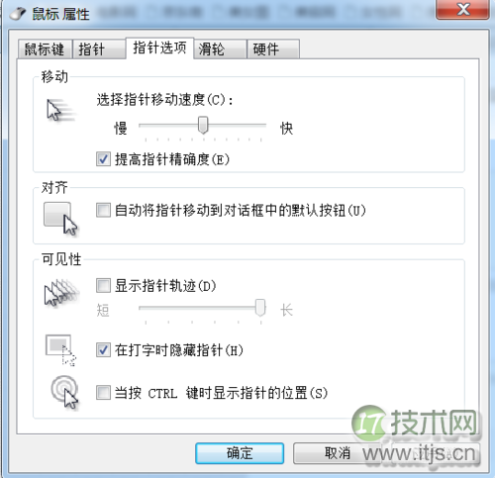Click the pointer speed icon in 移动 section
495x478 pixels.
pos(60,111)
